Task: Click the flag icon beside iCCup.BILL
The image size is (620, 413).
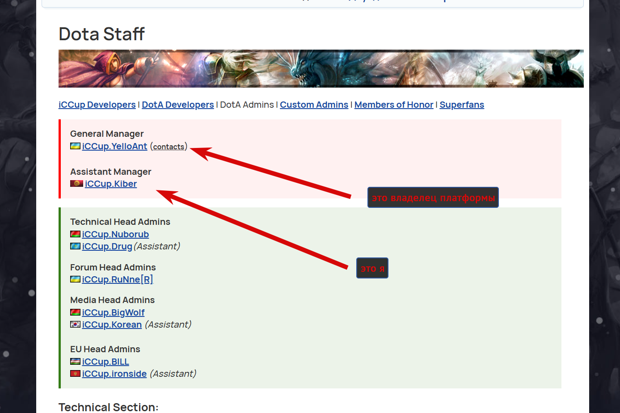Action: pyautogui.click(x=75, y=361)
